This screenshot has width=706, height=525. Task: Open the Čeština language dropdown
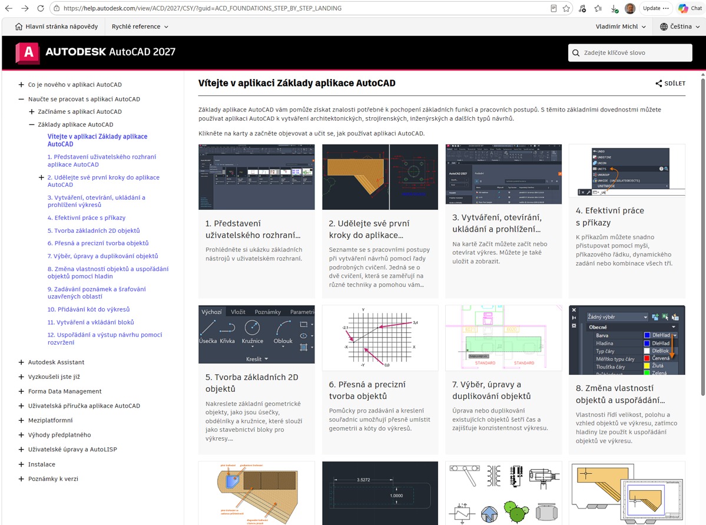680,27
